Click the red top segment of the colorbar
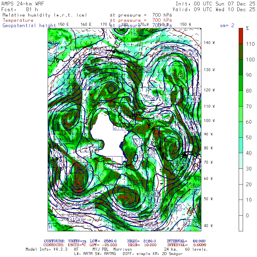This screenshot has height=257, width=257. [241, 36]
